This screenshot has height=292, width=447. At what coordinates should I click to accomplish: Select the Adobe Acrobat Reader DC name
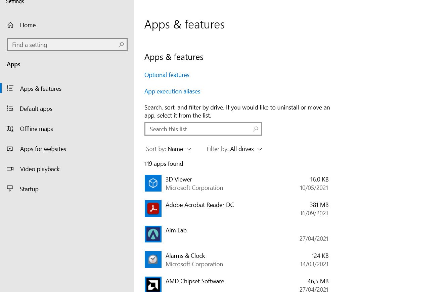200,205
